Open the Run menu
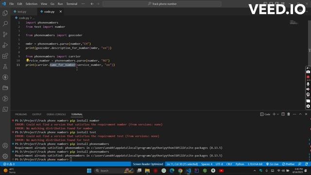311x175 pixels. tap(60, 4)
